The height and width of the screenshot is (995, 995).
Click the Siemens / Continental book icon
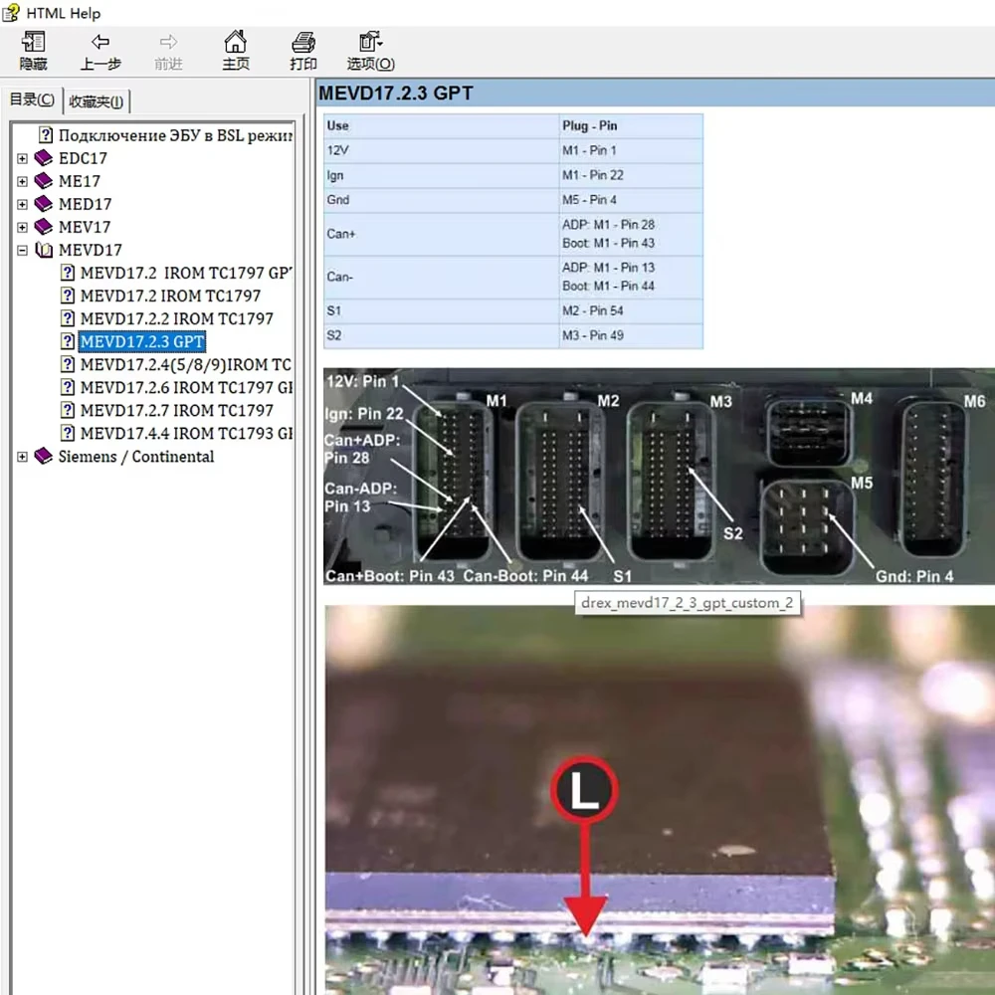click(43, 457)
